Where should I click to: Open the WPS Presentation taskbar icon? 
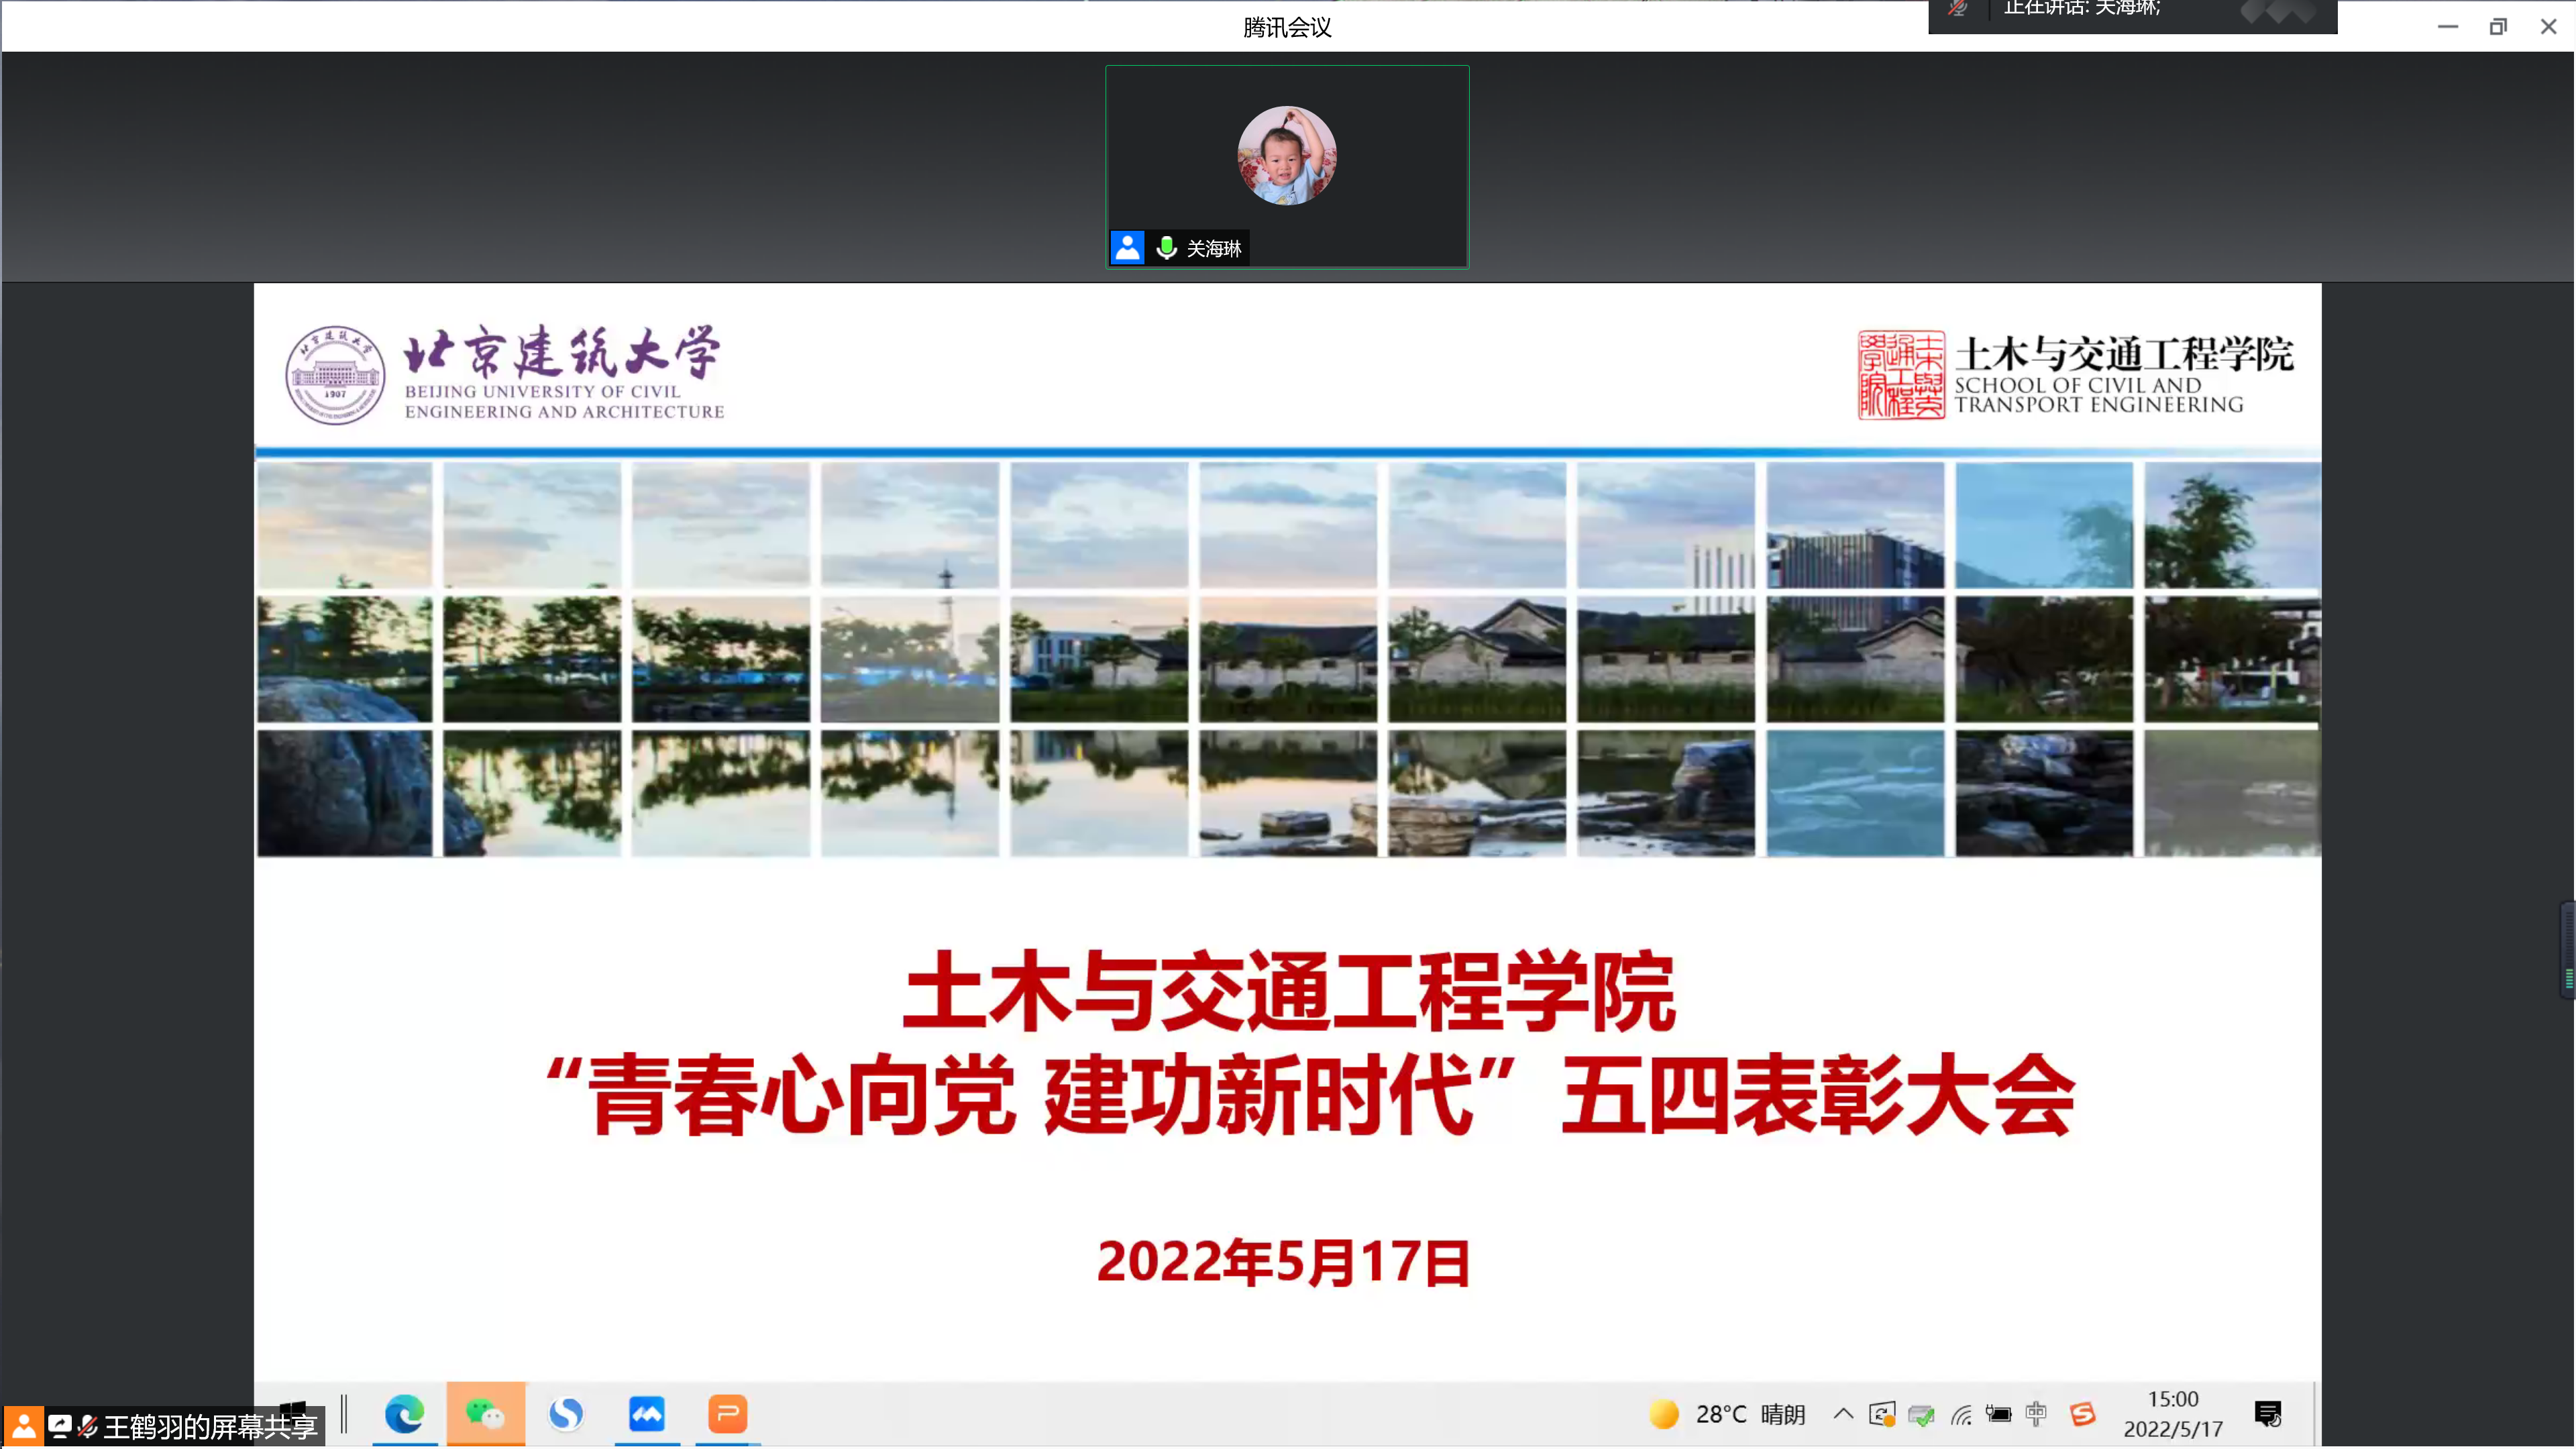point(727,1413)
